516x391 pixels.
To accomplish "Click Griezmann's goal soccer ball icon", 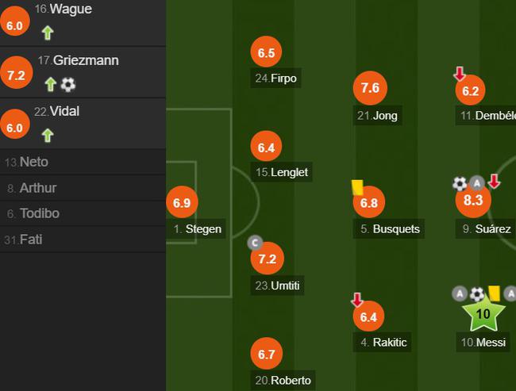I will click(x=68, y=85).
